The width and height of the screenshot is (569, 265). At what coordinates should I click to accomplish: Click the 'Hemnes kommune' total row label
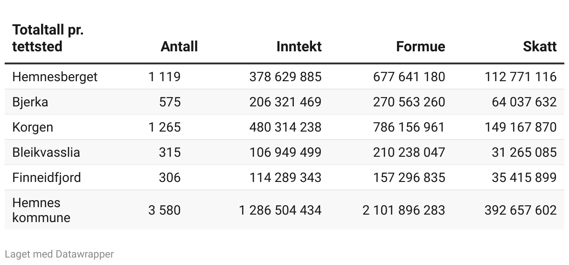41,210
